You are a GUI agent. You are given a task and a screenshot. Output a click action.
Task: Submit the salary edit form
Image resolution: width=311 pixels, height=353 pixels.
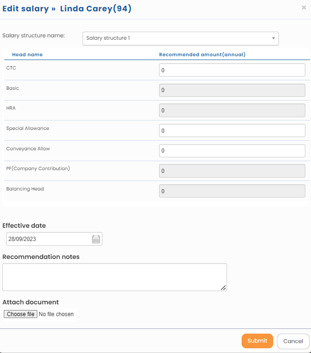point(257,341)
